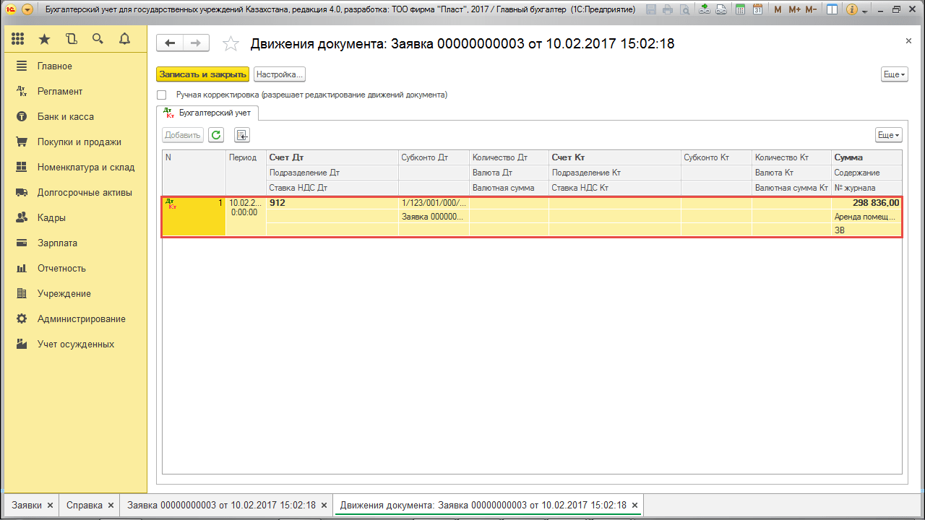Click the star next to the document title
Image resolution: width=925 pixels, height=520 pixels.
[x=231, y=43]
